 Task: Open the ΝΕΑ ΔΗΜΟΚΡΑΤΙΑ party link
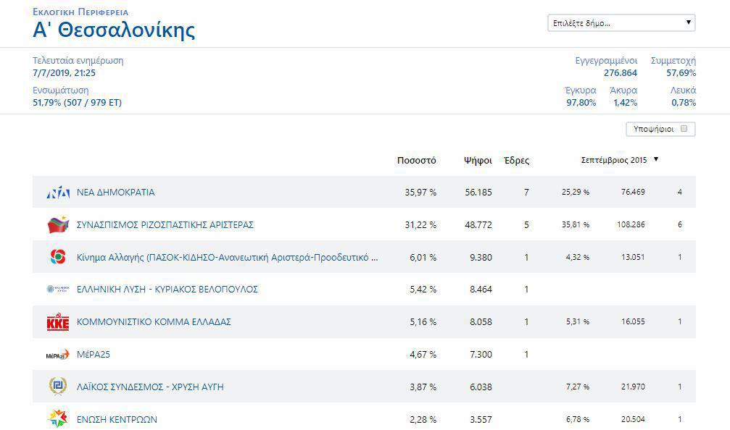(115, 193)
